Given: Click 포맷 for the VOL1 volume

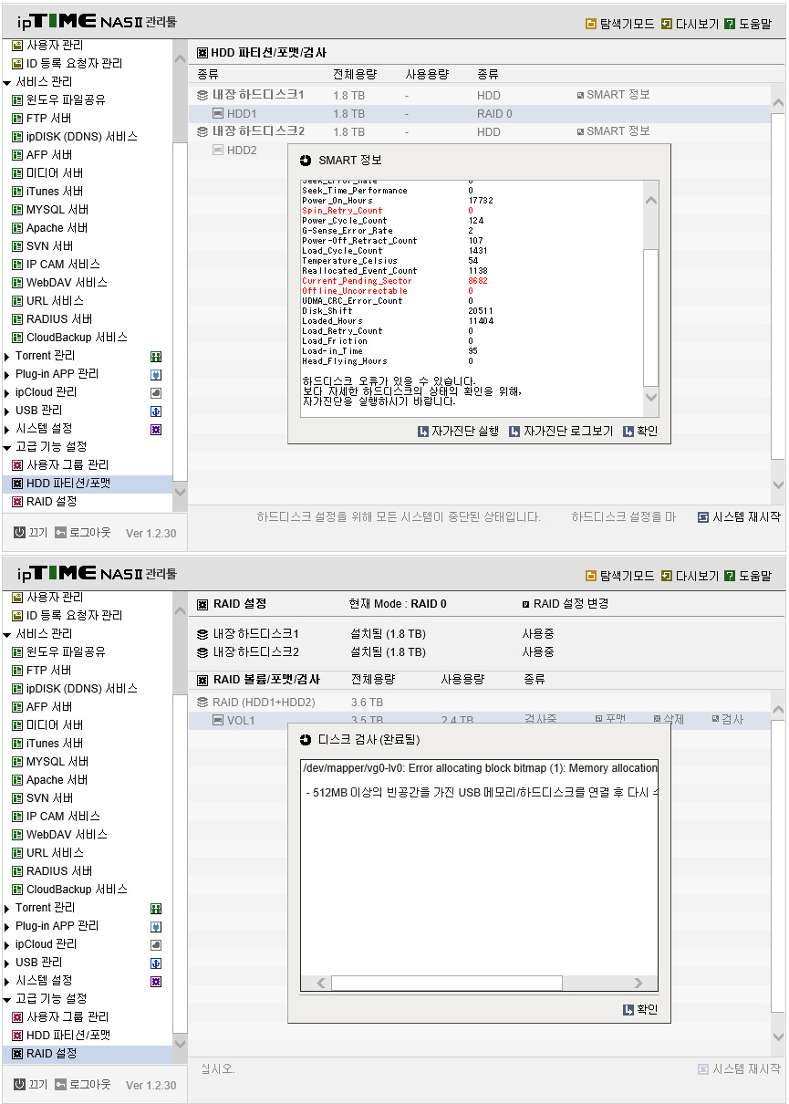Looking at the screenshot, I should click(611, 719).
